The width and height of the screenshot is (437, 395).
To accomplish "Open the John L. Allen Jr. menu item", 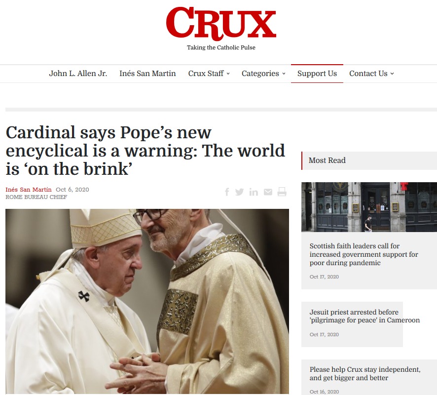I will tap(78, 74).
